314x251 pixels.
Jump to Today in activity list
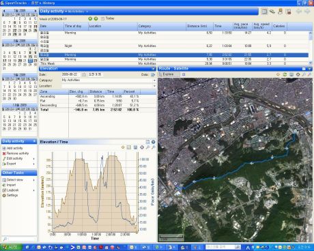[x=108, y=18]
